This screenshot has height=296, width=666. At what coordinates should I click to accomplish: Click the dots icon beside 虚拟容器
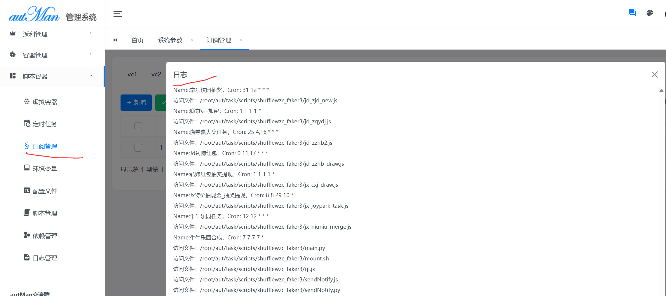pyautogui.click(x=27, y=101)
